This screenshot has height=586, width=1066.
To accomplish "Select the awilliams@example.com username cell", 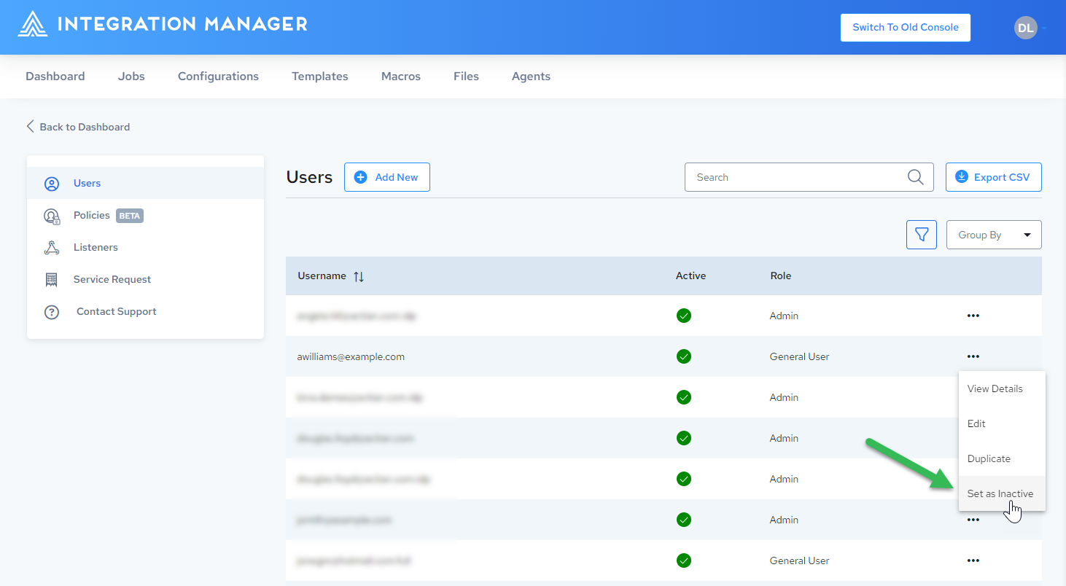I will [351, 356].
